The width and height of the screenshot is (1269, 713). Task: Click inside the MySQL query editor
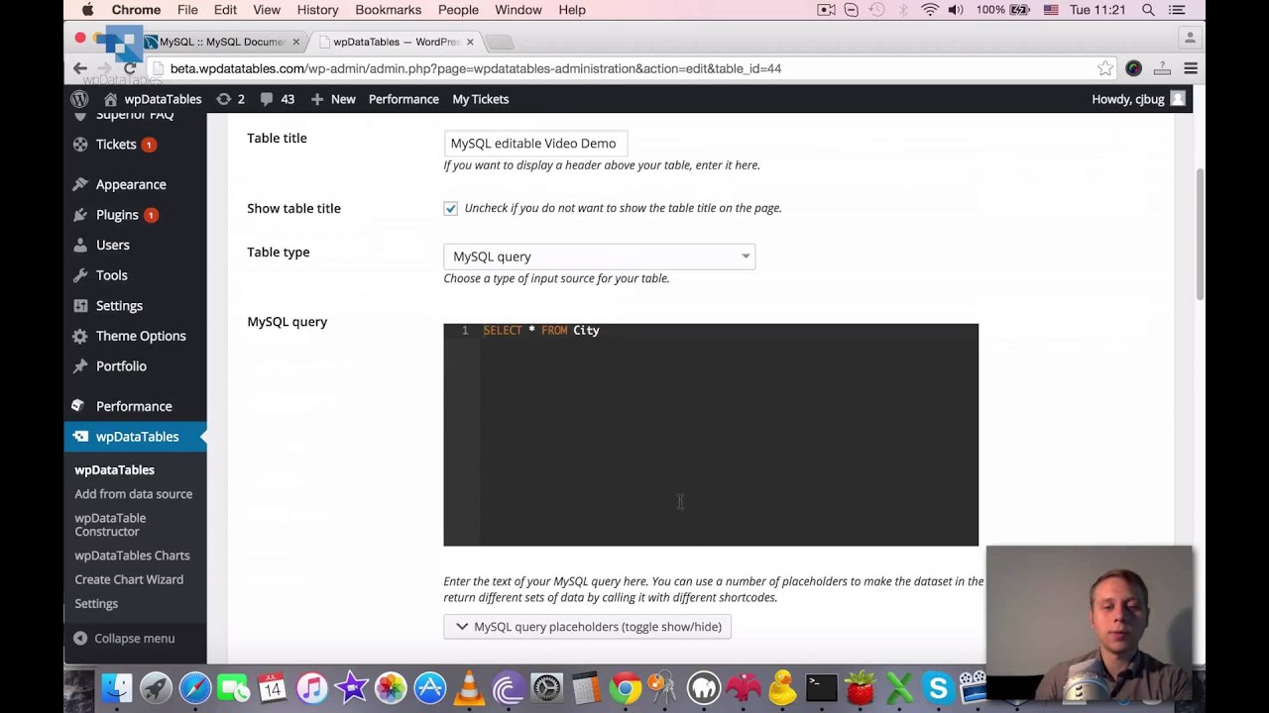pos(711,435)
